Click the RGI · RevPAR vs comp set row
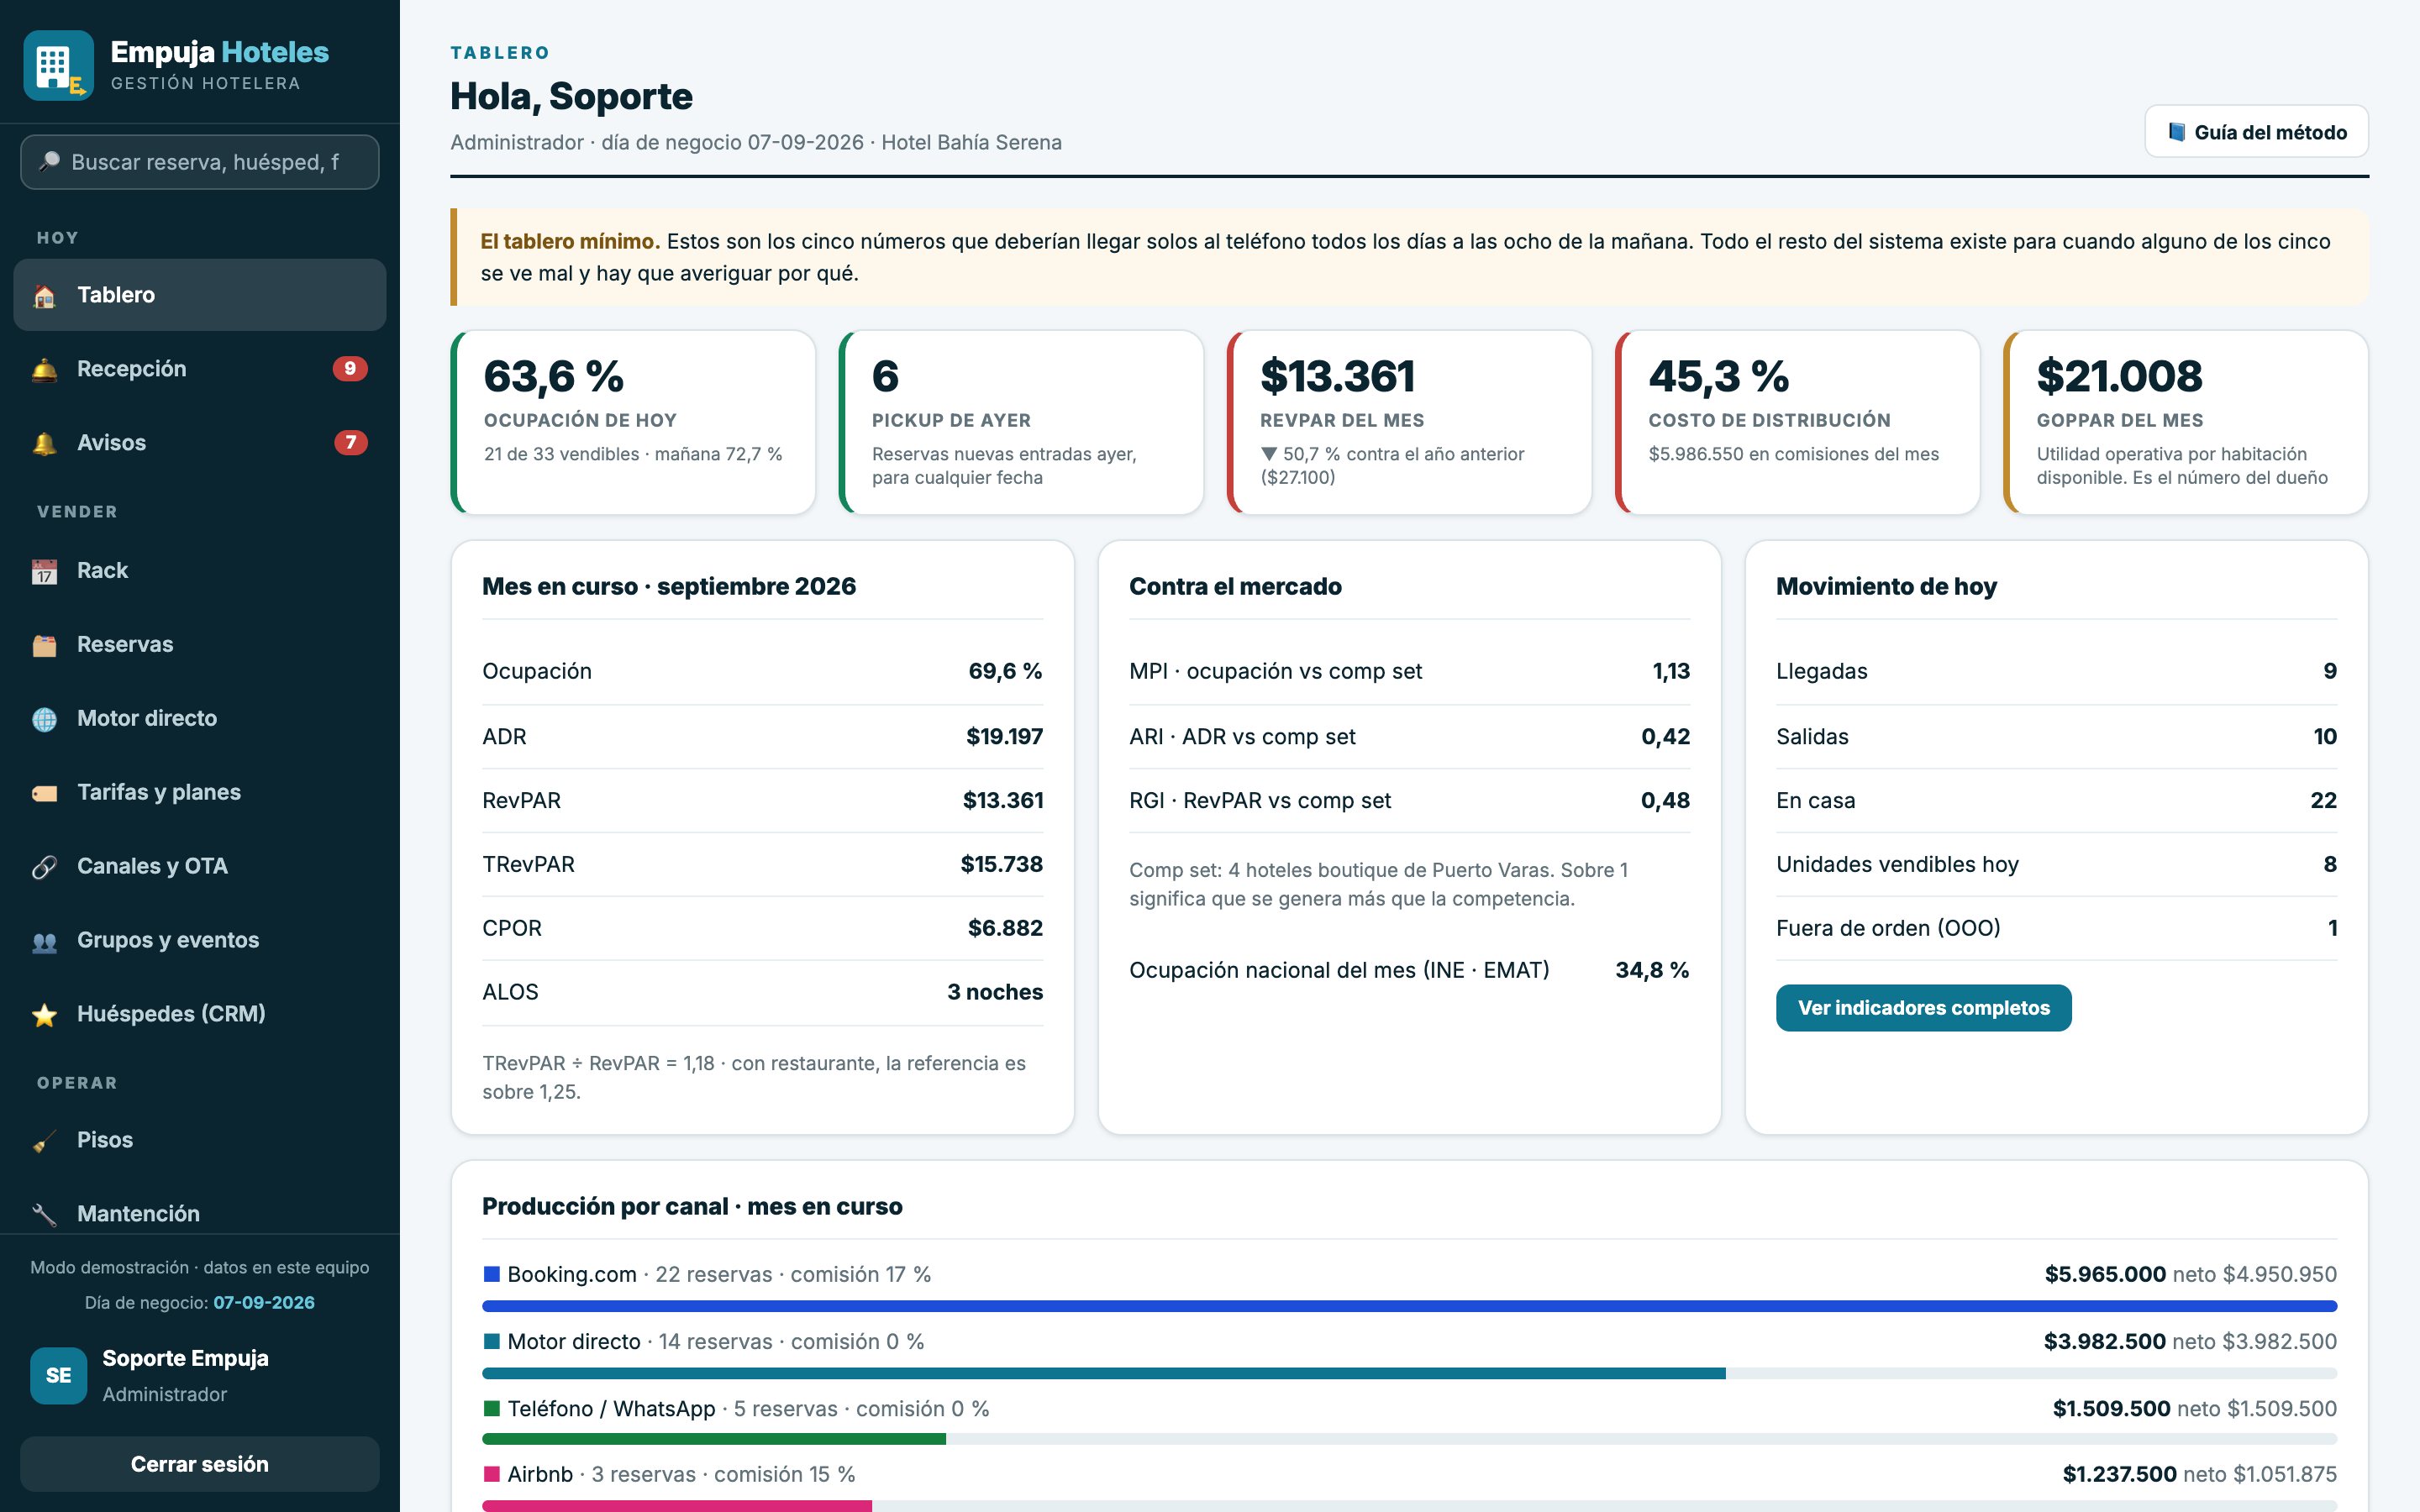Screen dimensions: 2420x1512 click(1409, 800)
